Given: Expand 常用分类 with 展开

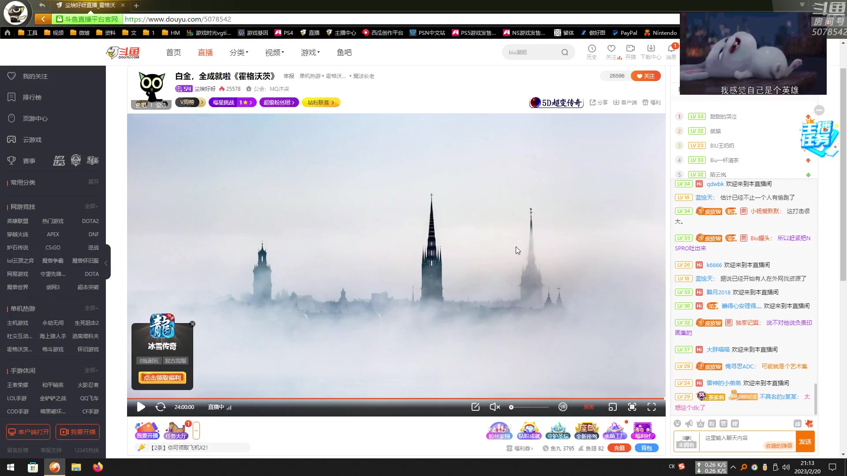Looking at the screenshot, I should 94,182.
